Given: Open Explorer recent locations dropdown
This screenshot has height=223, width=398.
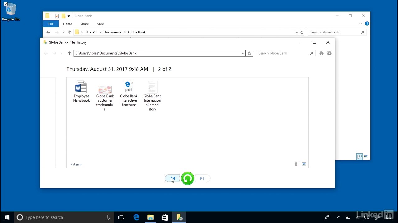Looking at the screenshot, I should point(64,32).
